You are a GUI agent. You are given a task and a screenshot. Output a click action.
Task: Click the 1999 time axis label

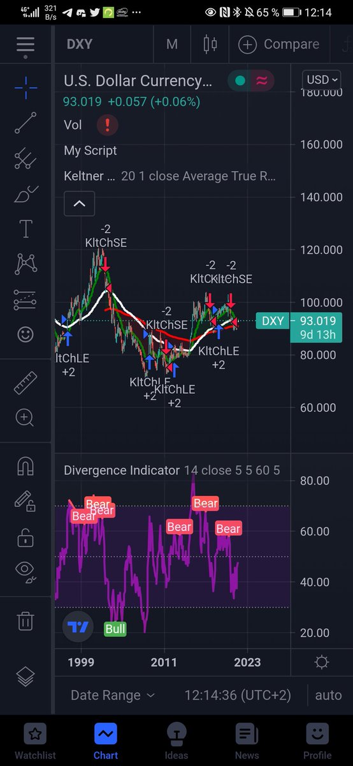[82, 661]
